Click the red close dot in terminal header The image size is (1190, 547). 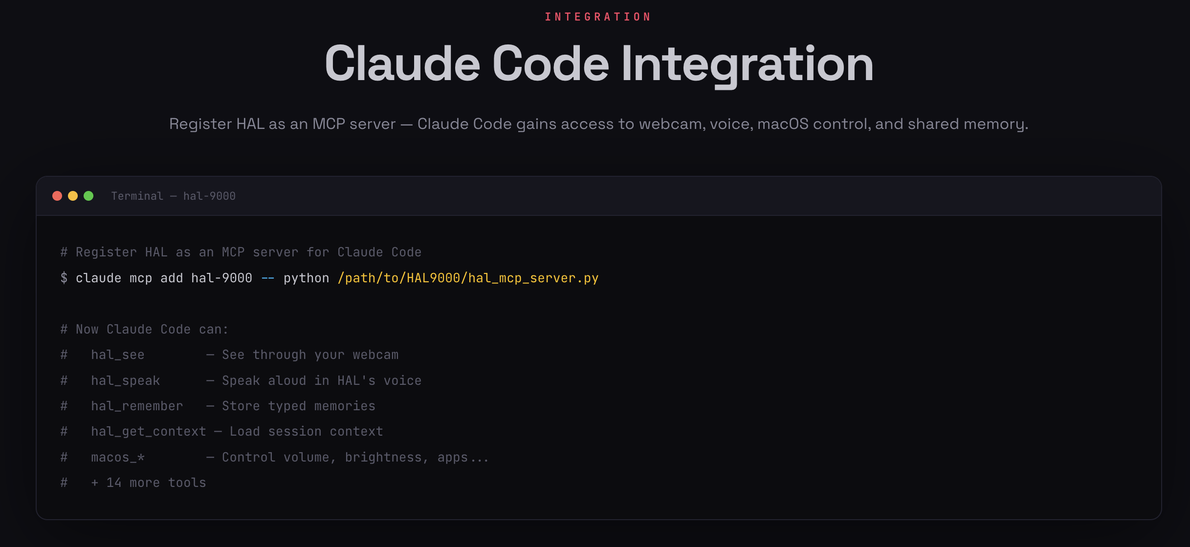coord(57,196)
